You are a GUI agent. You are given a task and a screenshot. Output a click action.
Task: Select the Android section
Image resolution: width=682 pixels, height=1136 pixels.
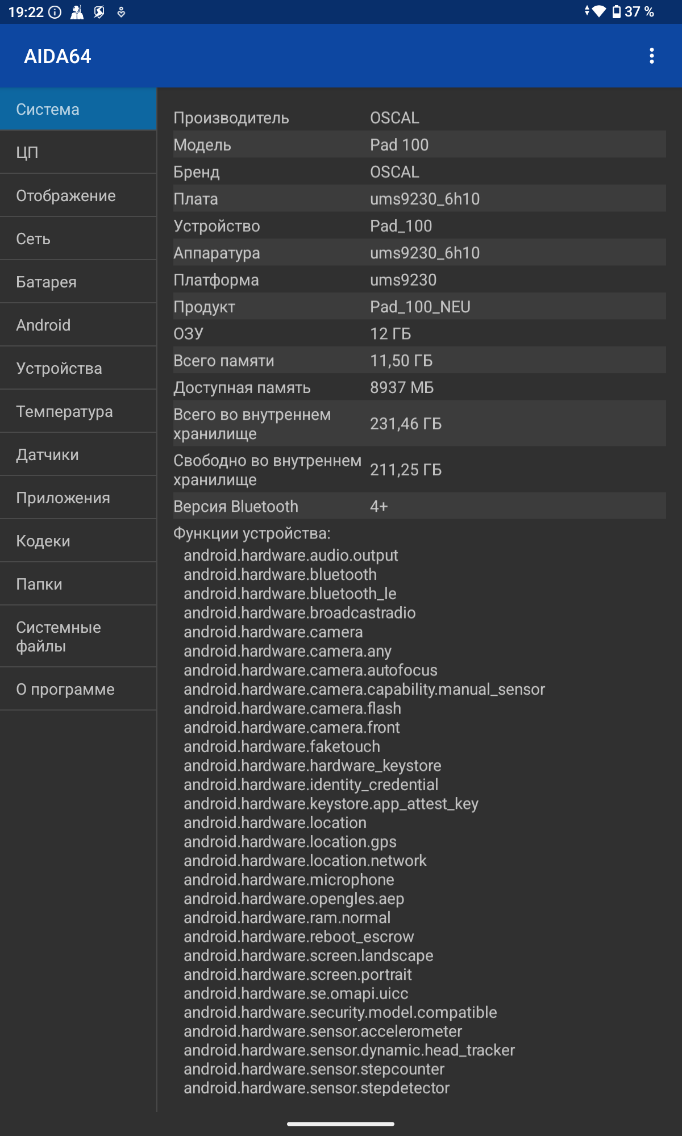78,325
